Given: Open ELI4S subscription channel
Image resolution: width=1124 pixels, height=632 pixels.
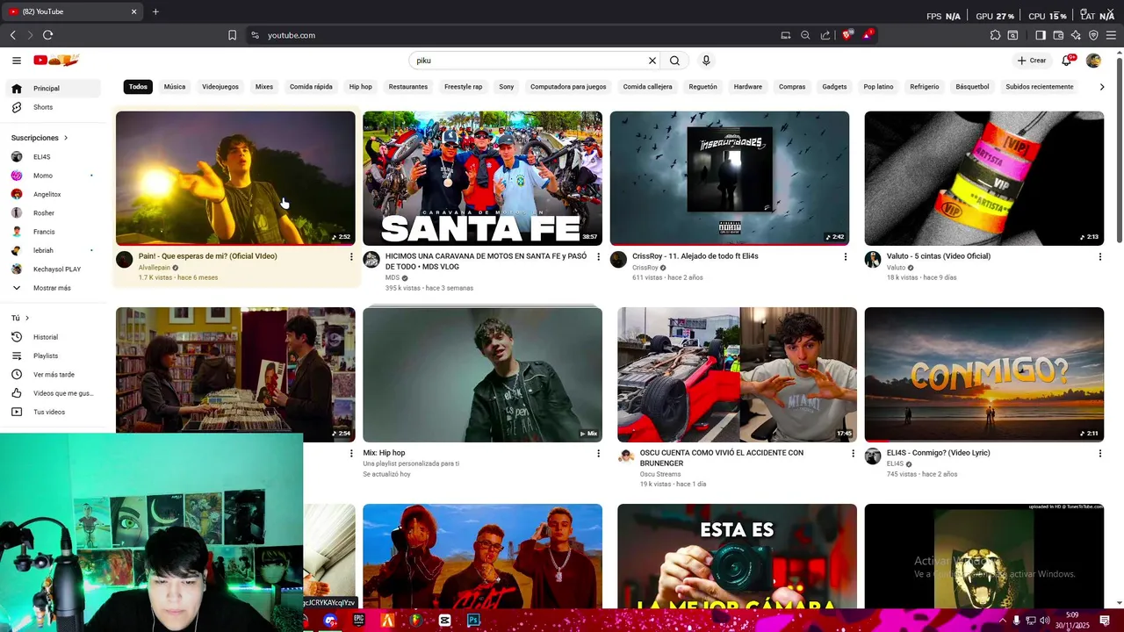Looking at the screenshot, I should [x=55, y=157].
